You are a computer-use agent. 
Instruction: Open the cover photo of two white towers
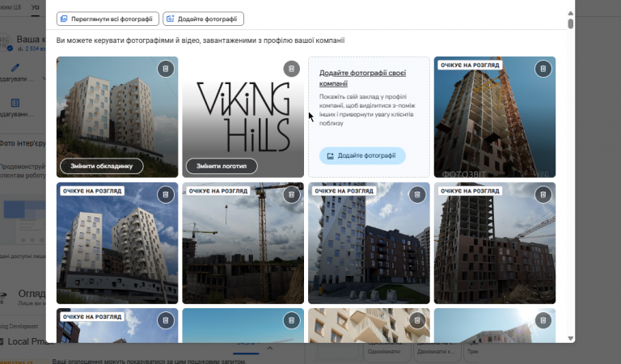click(x=117, y=116)
